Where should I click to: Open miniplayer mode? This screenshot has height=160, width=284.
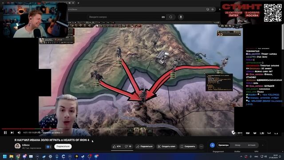[262, 133]
